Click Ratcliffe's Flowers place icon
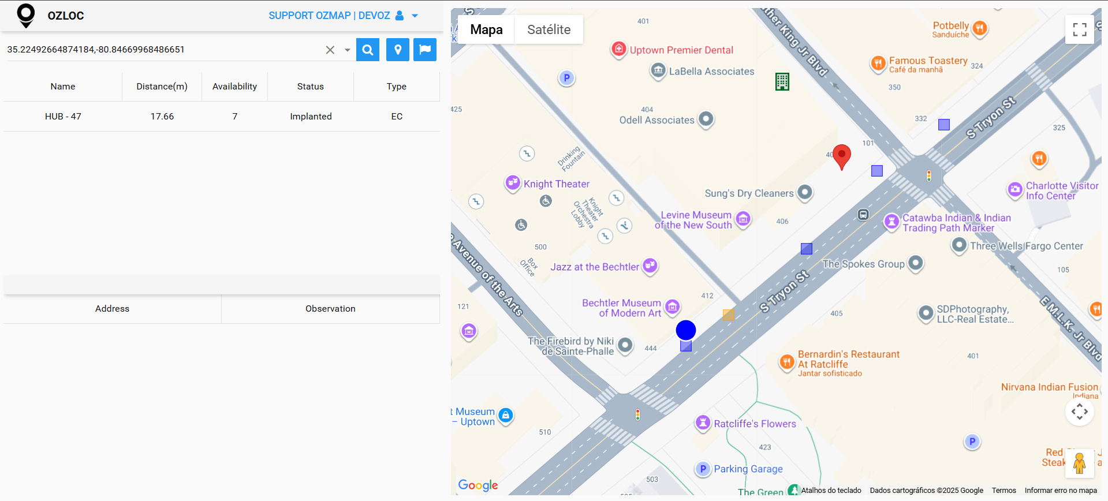This screenshot has width=1108, height=501. pos(703,423)
